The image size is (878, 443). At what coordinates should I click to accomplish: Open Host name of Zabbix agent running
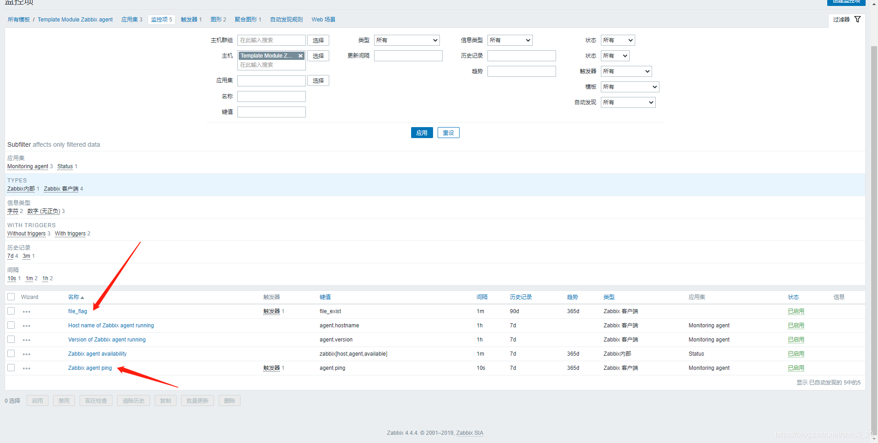(111, 326)
